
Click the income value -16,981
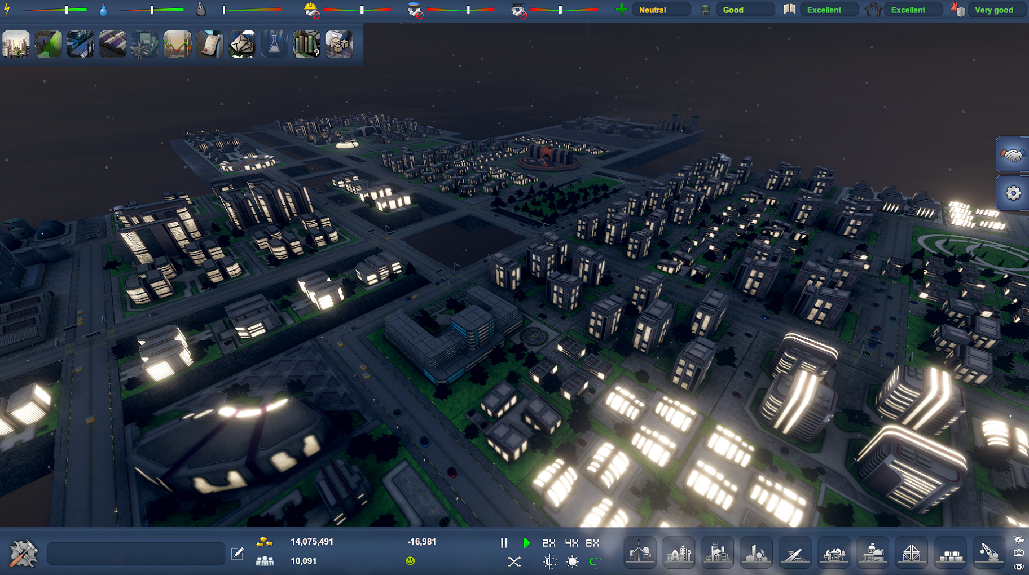(421, 542)
